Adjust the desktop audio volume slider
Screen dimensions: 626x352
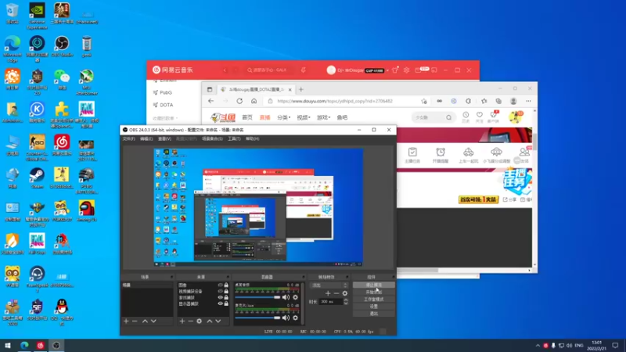tap(257, 297)
